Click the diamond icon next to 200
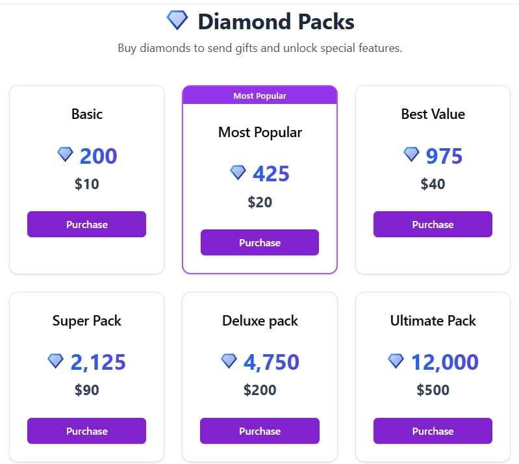The height and width of the screenshot is (464, 519). 65,155
